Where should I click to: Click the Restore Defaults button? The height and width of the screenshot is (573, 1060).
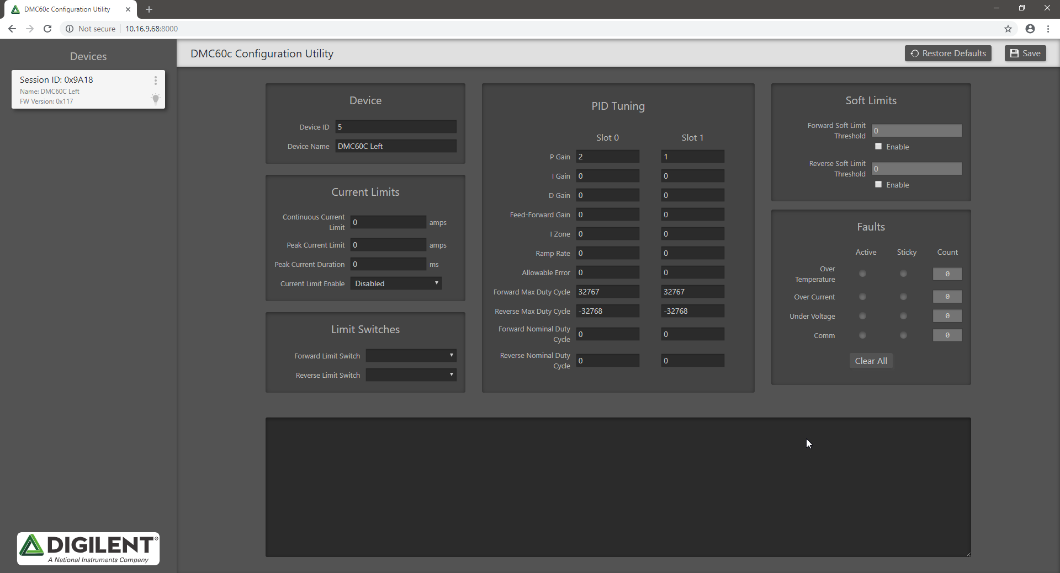948,53
